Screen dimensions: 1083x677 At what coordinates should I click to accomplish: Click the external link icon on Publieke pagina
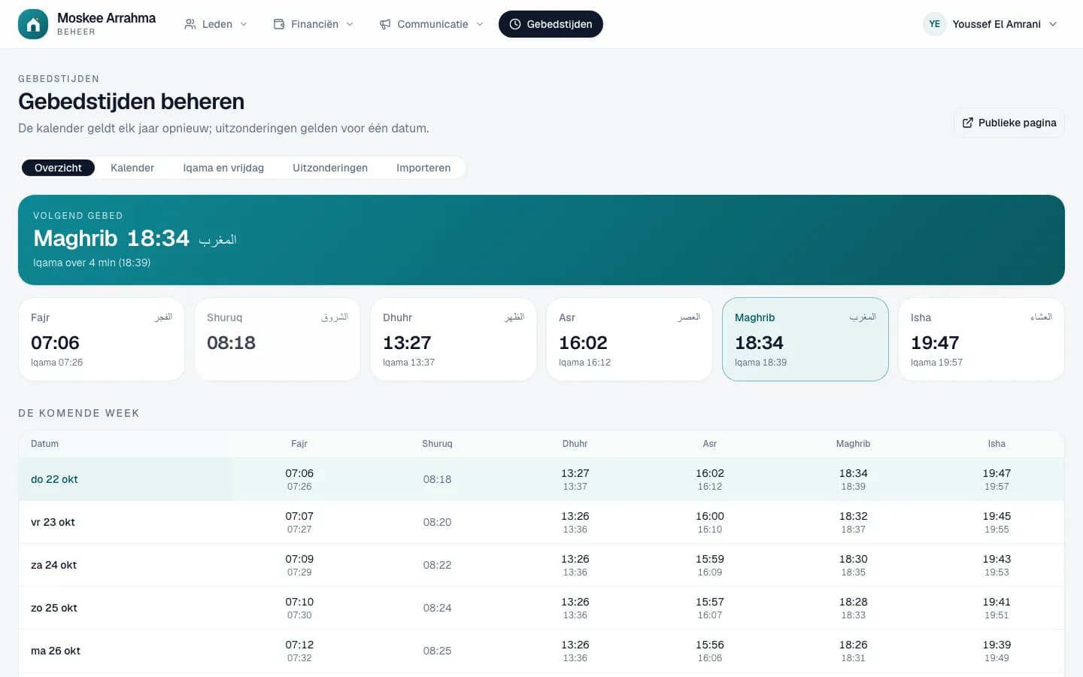tap(968, 123)
